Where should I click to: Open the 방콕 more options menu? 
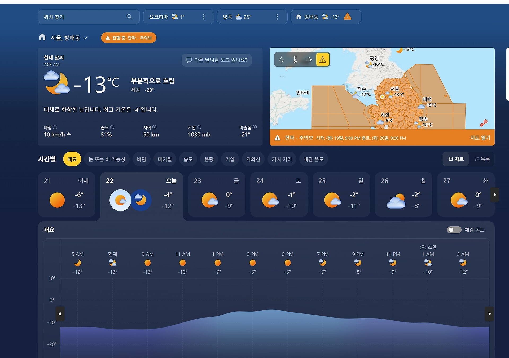click(277, 17)
